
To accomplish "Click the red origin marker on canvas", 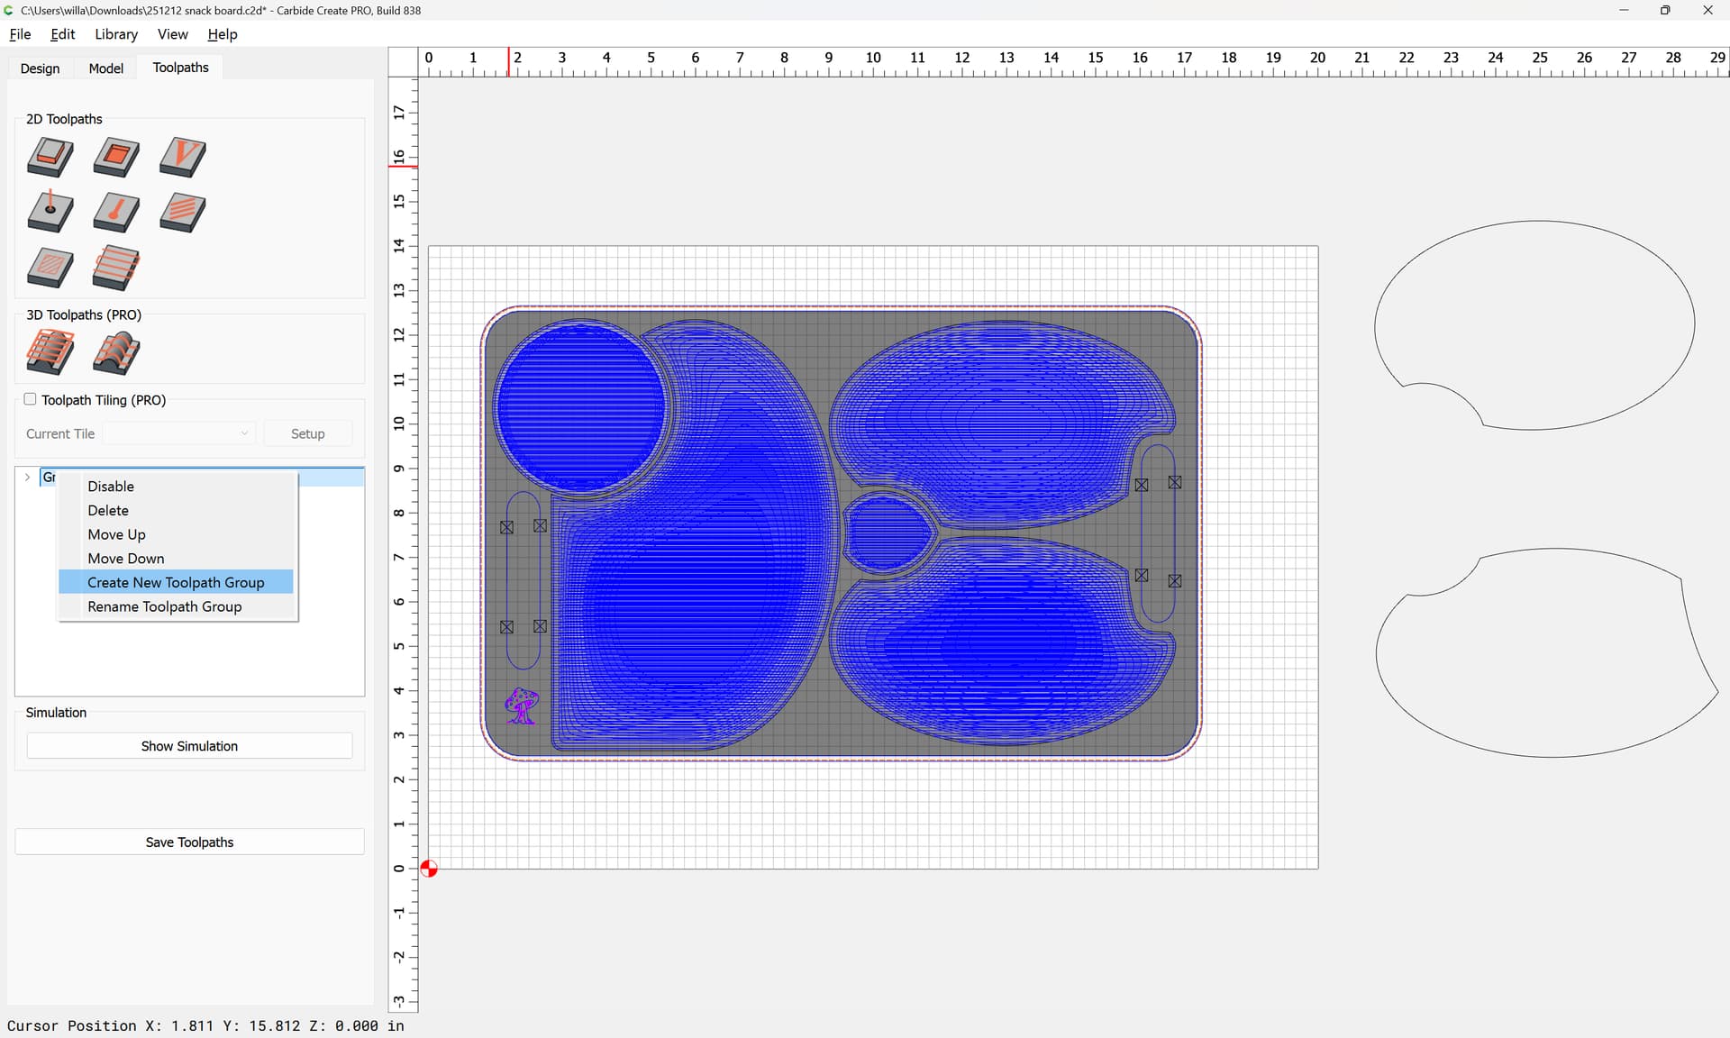I will [429, 869].
